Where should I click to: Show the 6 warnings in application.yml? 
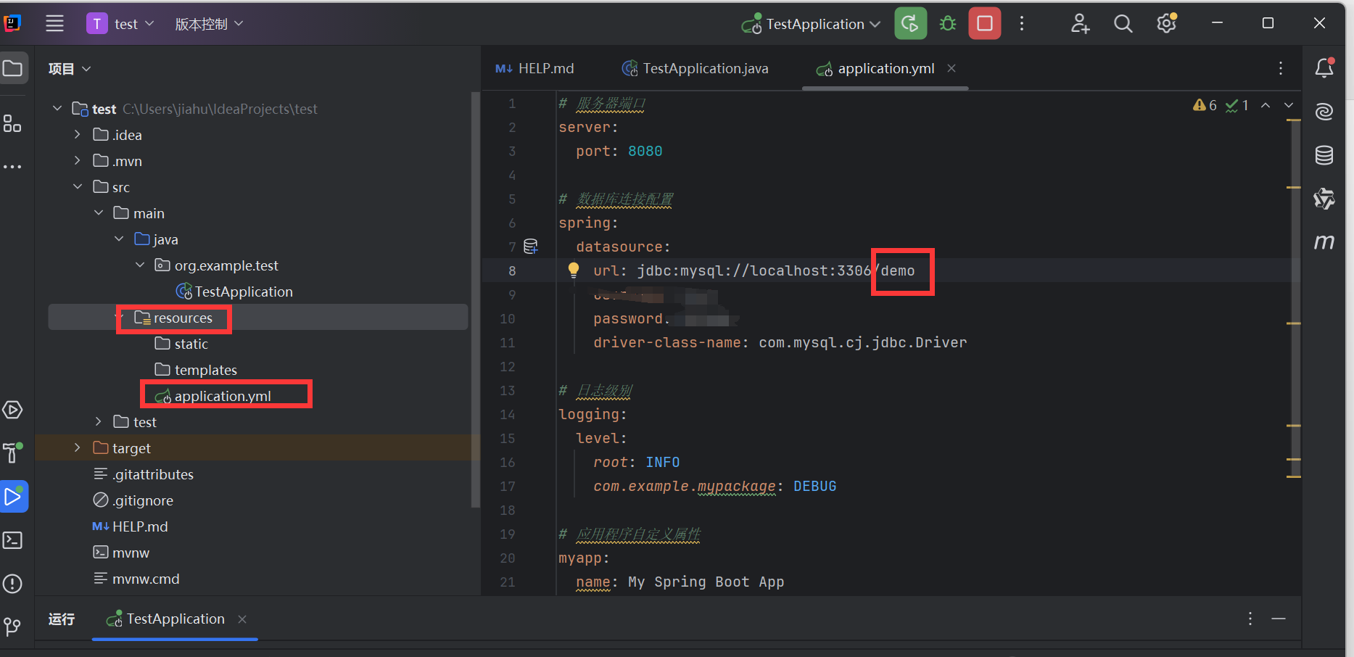click(x=1204, y=105)
